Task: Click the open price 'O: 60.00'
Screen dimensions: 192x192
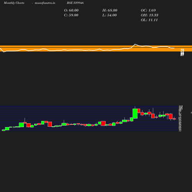Action: coord(71,10)
